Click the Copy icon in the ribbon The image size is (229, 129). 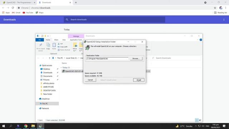click(48, 46)
